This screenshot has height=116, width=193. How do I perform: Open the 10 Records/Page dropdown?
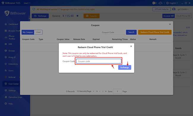pos(86,91)
